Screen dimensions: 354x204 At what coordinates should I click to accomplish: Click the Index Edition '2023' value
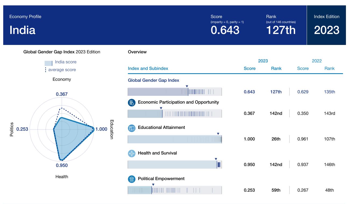pyautogui.click(x=327, y=30)
